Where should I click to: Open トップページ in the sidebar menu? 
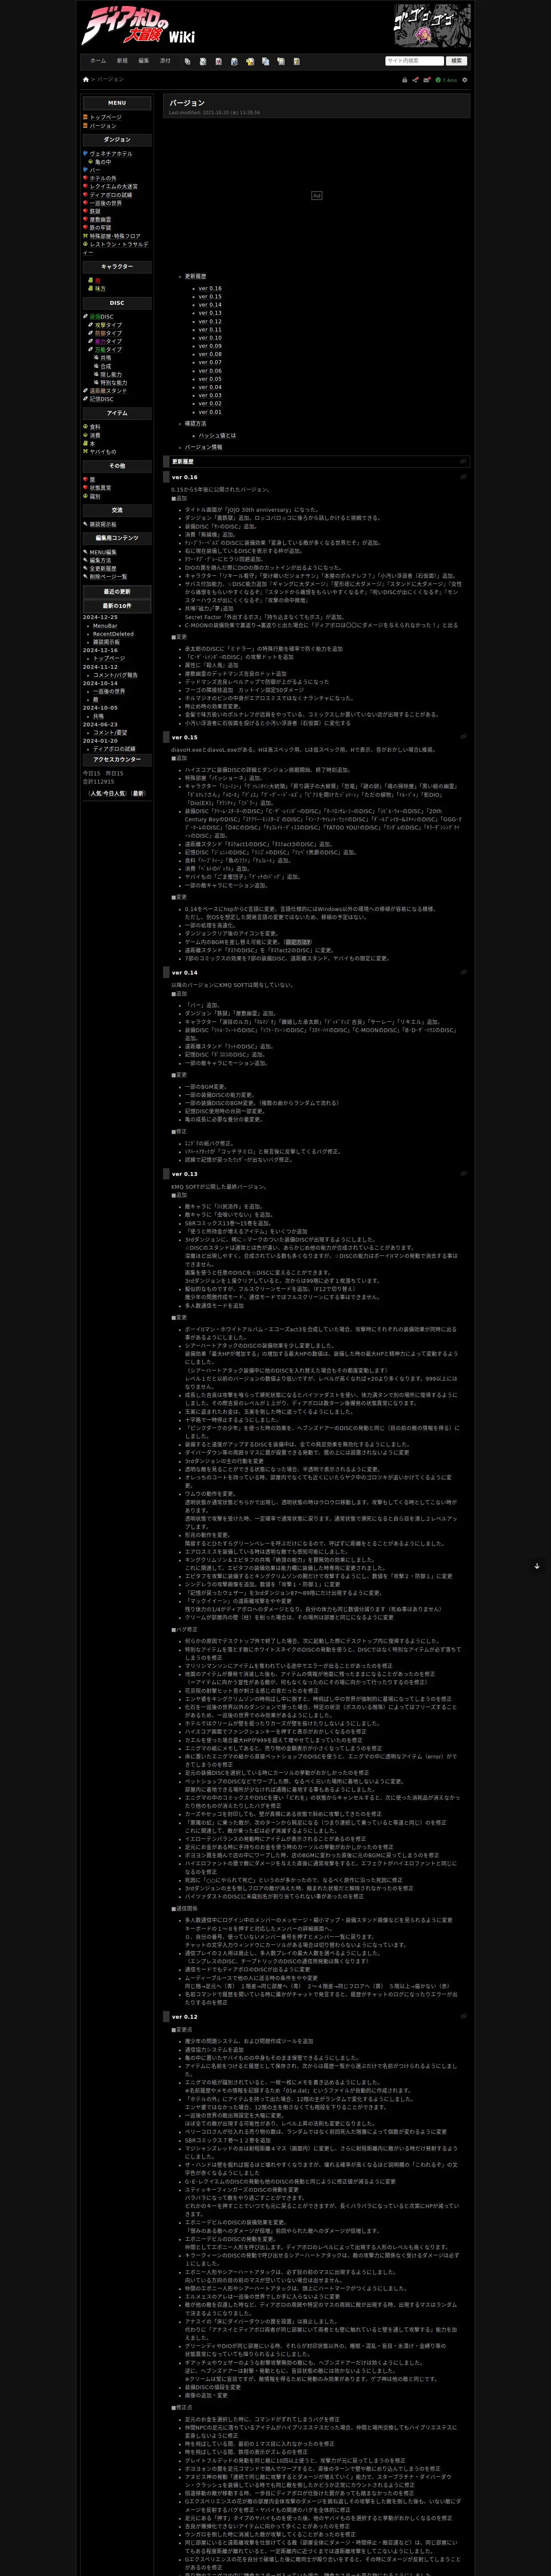[105, 117]
